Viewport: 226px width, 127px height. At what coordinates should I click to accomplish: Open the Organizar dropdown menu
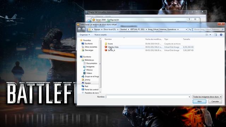click(85, 35)
